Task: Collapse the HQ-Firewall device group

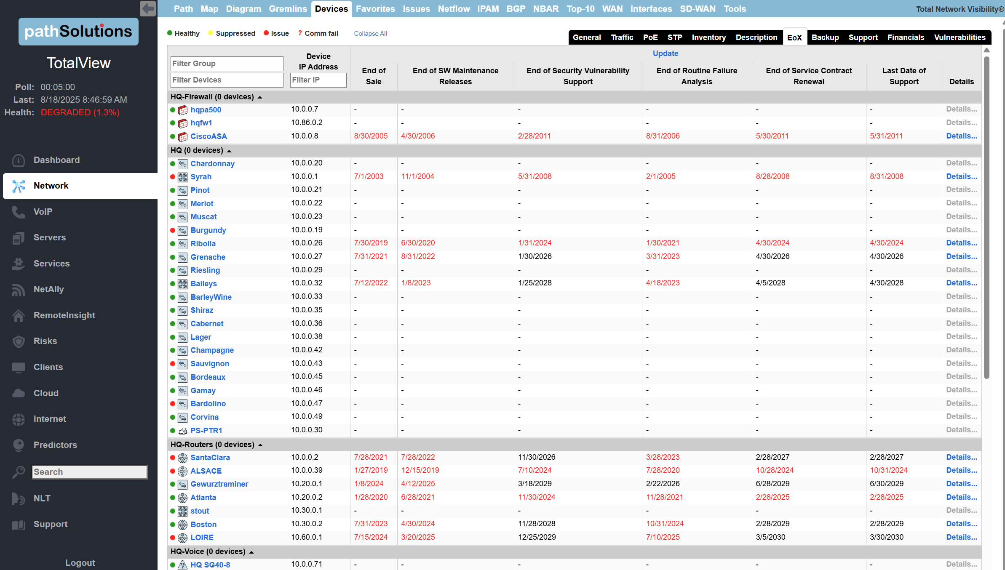Action: (x=260, y=97)
